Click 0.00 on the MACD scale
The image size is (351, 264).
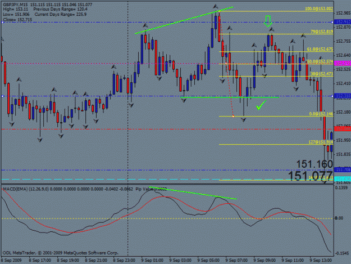click(x=339, y=218)
